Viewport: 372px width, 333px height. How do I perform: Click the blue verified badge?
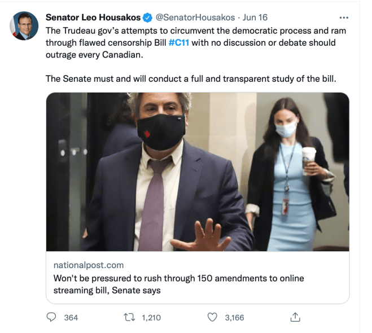[147, 17]
